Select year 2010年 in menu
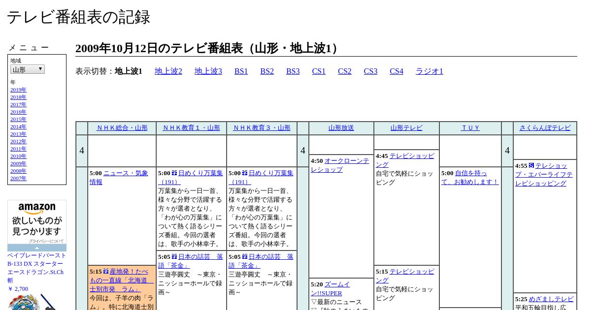This screenshot has height=310, width=591. pyautogui.click(x=18, y=156)
